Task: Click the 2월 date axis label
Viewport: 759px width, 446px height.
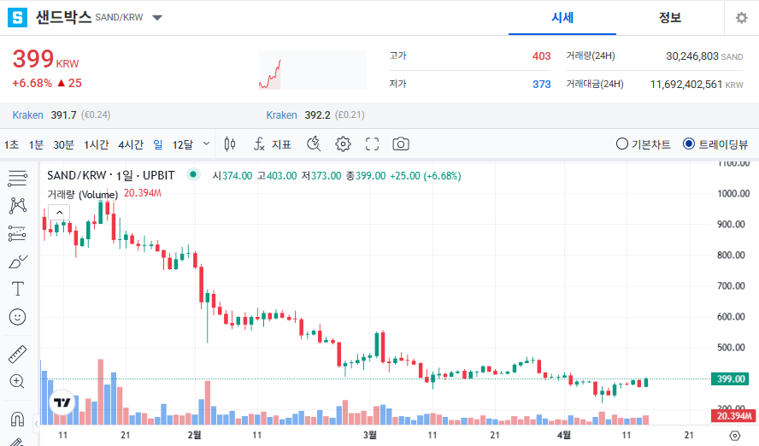Action: pos(194,436)
